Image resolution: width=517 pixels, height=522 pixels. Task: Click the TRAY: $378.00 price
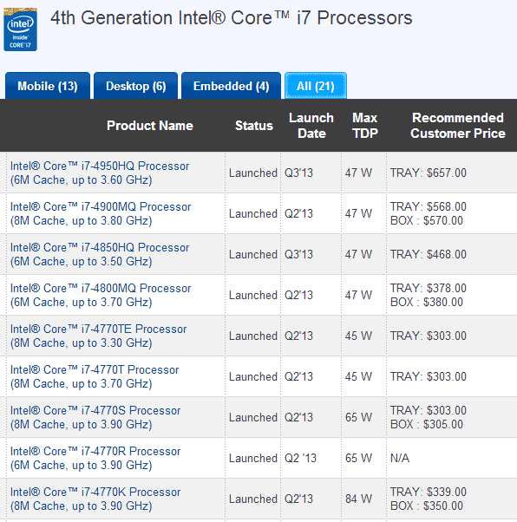point(429,288)
